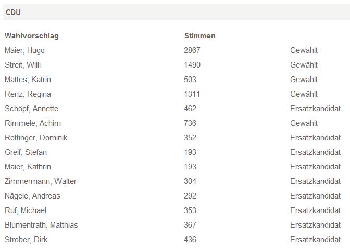This screenshot has height=251, width=350.
Task: Click Ersatzkandidat status for Ruf, Michael
Action: (x=315, y=210)
